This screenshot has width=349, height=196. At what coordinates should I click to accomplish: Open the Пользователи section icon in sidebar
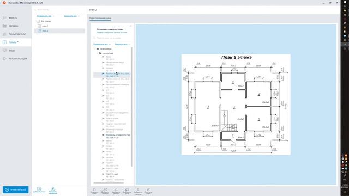4,34
